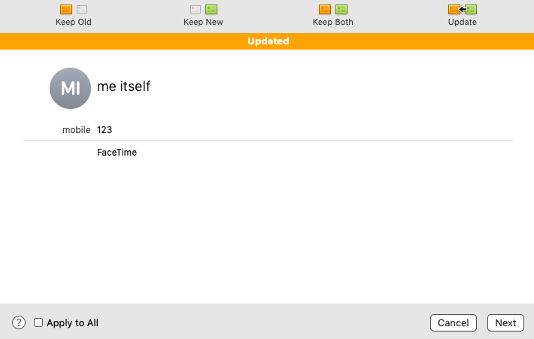Click the green card icon above Keep Both
The height and width of the screenshot is (339, 534).
point(341,10)
